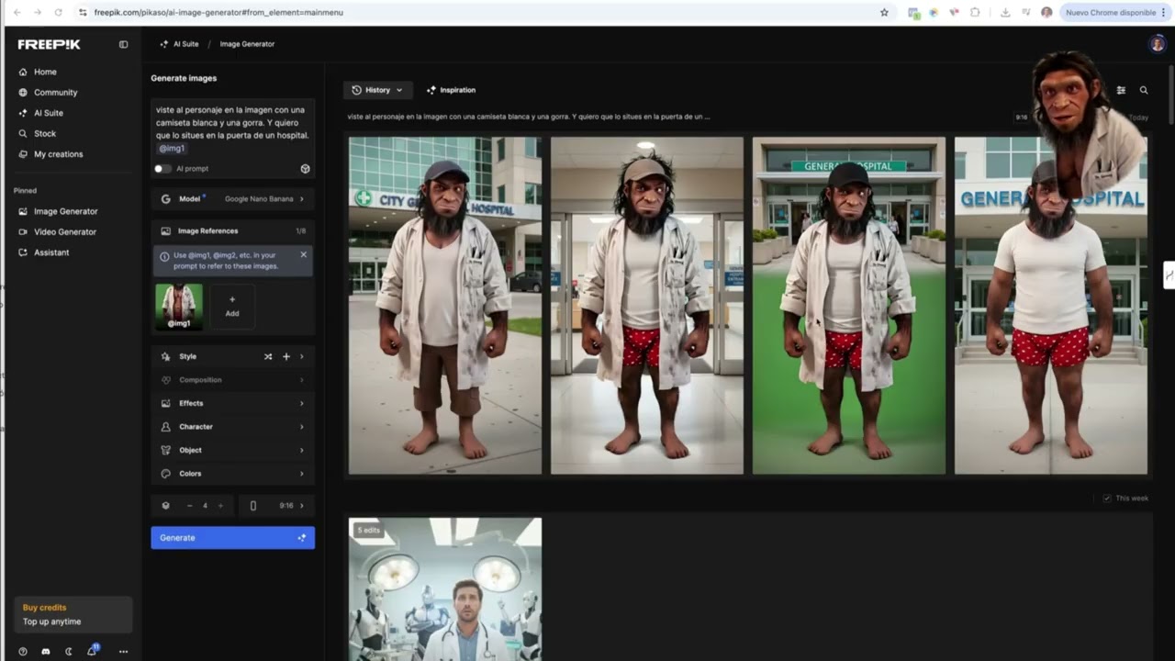This screenshot has height=661, width=1175.
Task: Expand the Object section
Action: click(232, 450)
